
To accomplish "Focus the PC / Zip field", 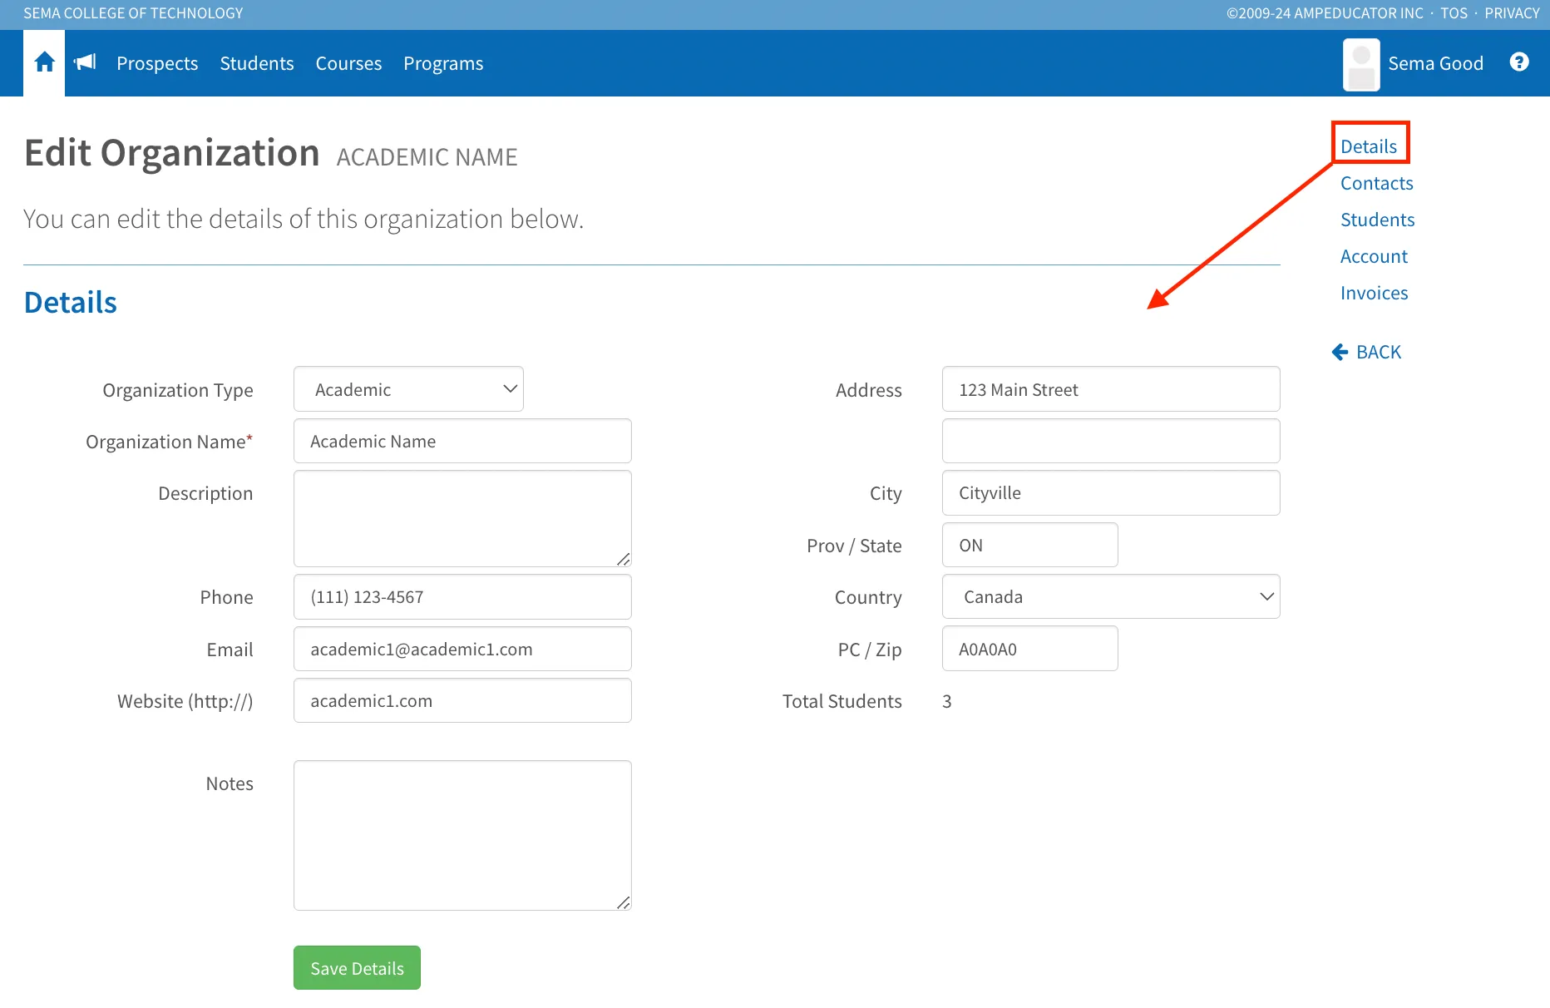I will 1029,649.
